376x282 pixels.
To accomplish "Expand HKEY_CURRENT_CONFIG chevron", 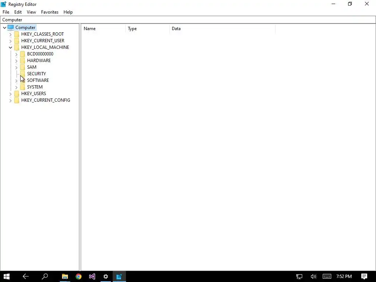I will click(10, 100).
